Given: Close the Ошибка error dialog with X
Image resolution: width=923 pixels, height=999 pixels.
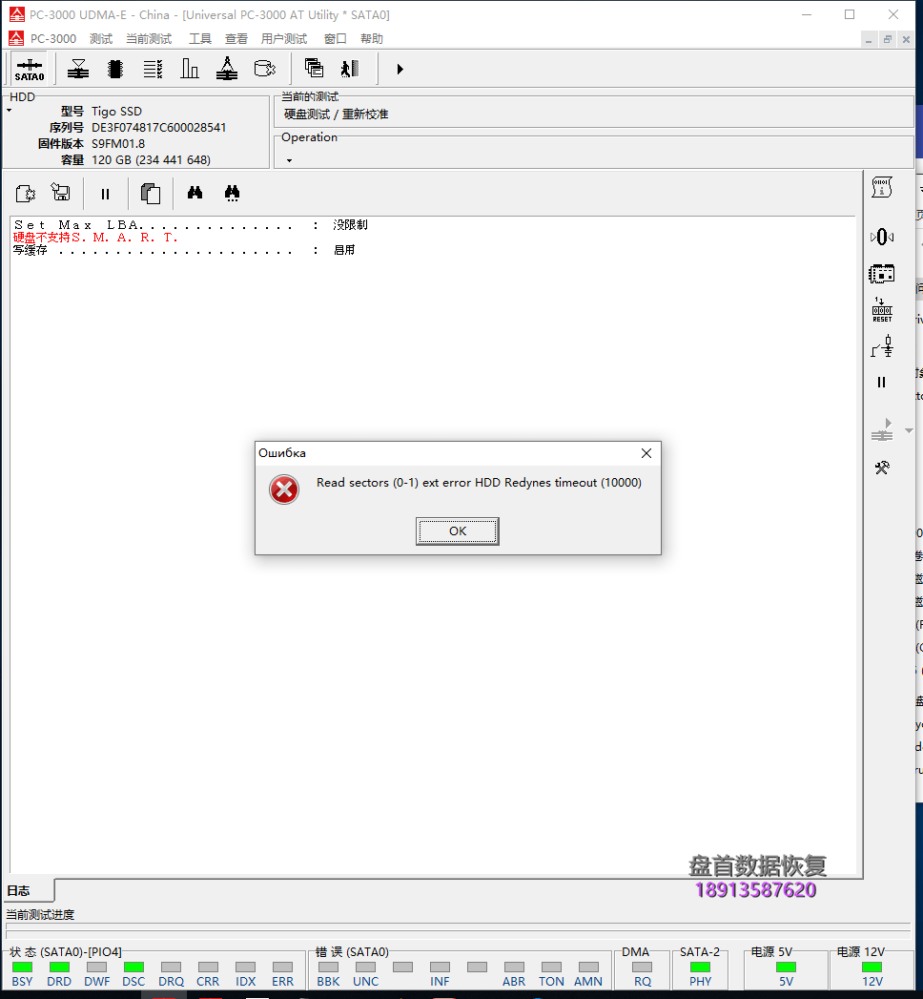Looking at the screenshot, I should click(646, 453).
